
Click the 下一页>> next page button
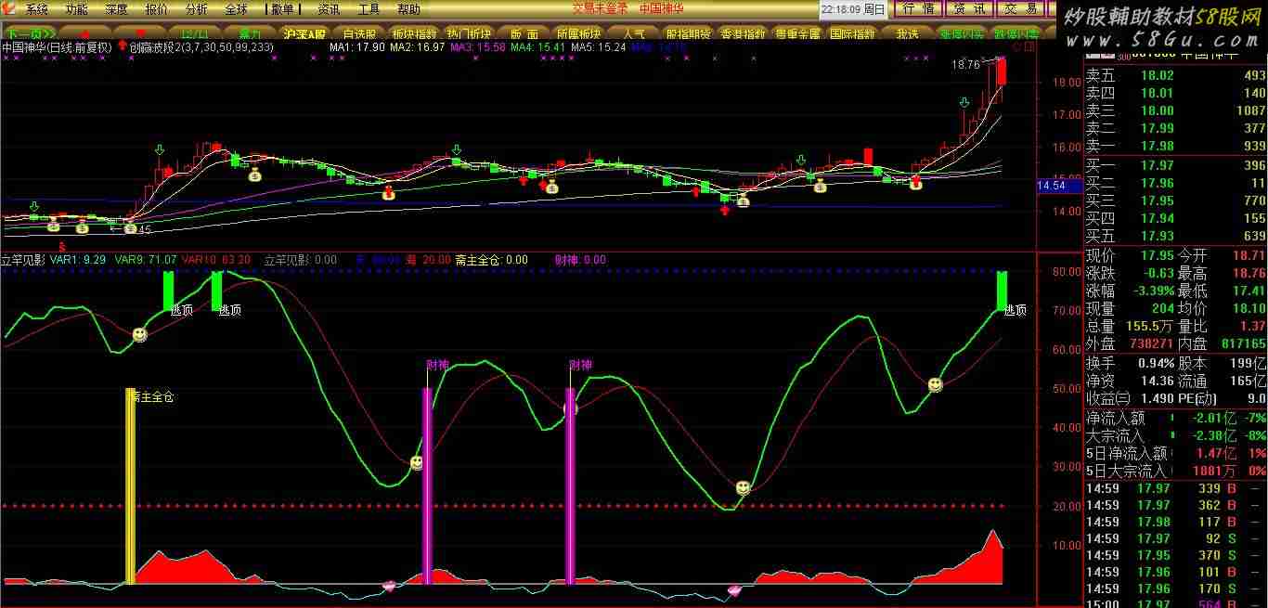28,33
